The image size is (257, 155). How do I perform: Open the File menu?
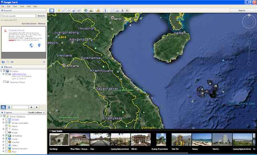pos(3,6)
